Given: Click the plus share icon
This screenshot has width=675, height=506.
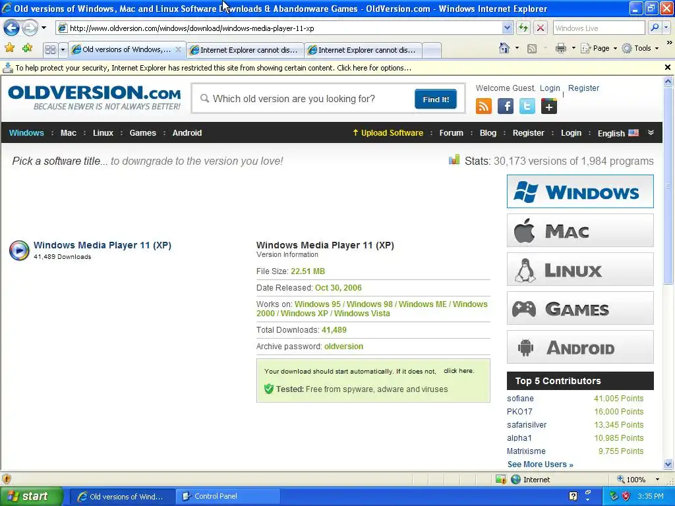Looking at the screenshot, I should [549, 106].
